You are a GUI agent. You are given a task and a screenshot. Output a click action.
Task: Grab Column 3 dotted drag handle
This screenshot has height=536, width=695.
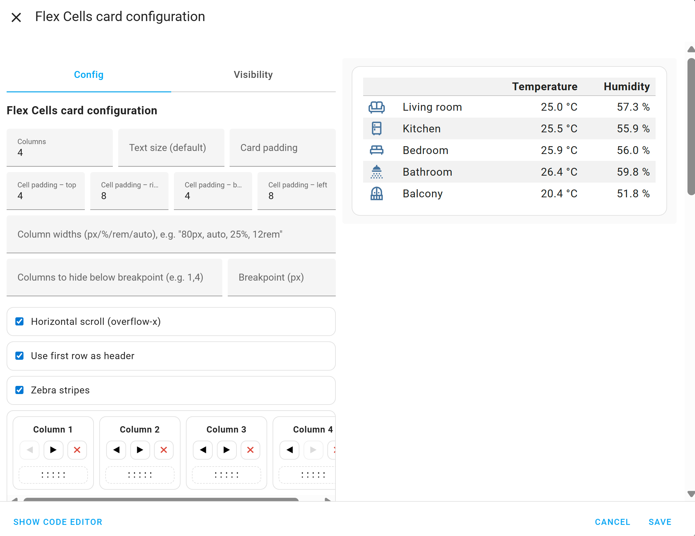pyautogui.click(x=226, y=475)
